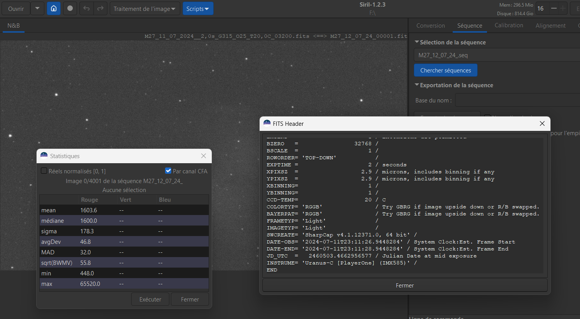Click the Chercher séquences button
Screen dimensions: 580x319
click(446, 70)
